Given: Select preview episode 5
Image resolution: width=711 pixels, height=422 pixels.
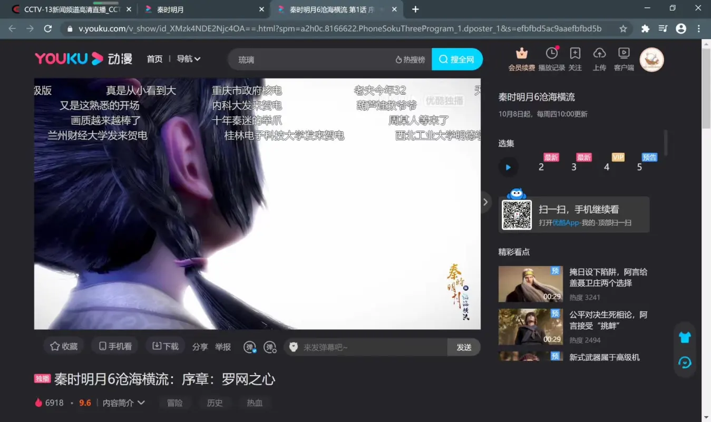Looking at the screenshot, I should coord(640,167).
